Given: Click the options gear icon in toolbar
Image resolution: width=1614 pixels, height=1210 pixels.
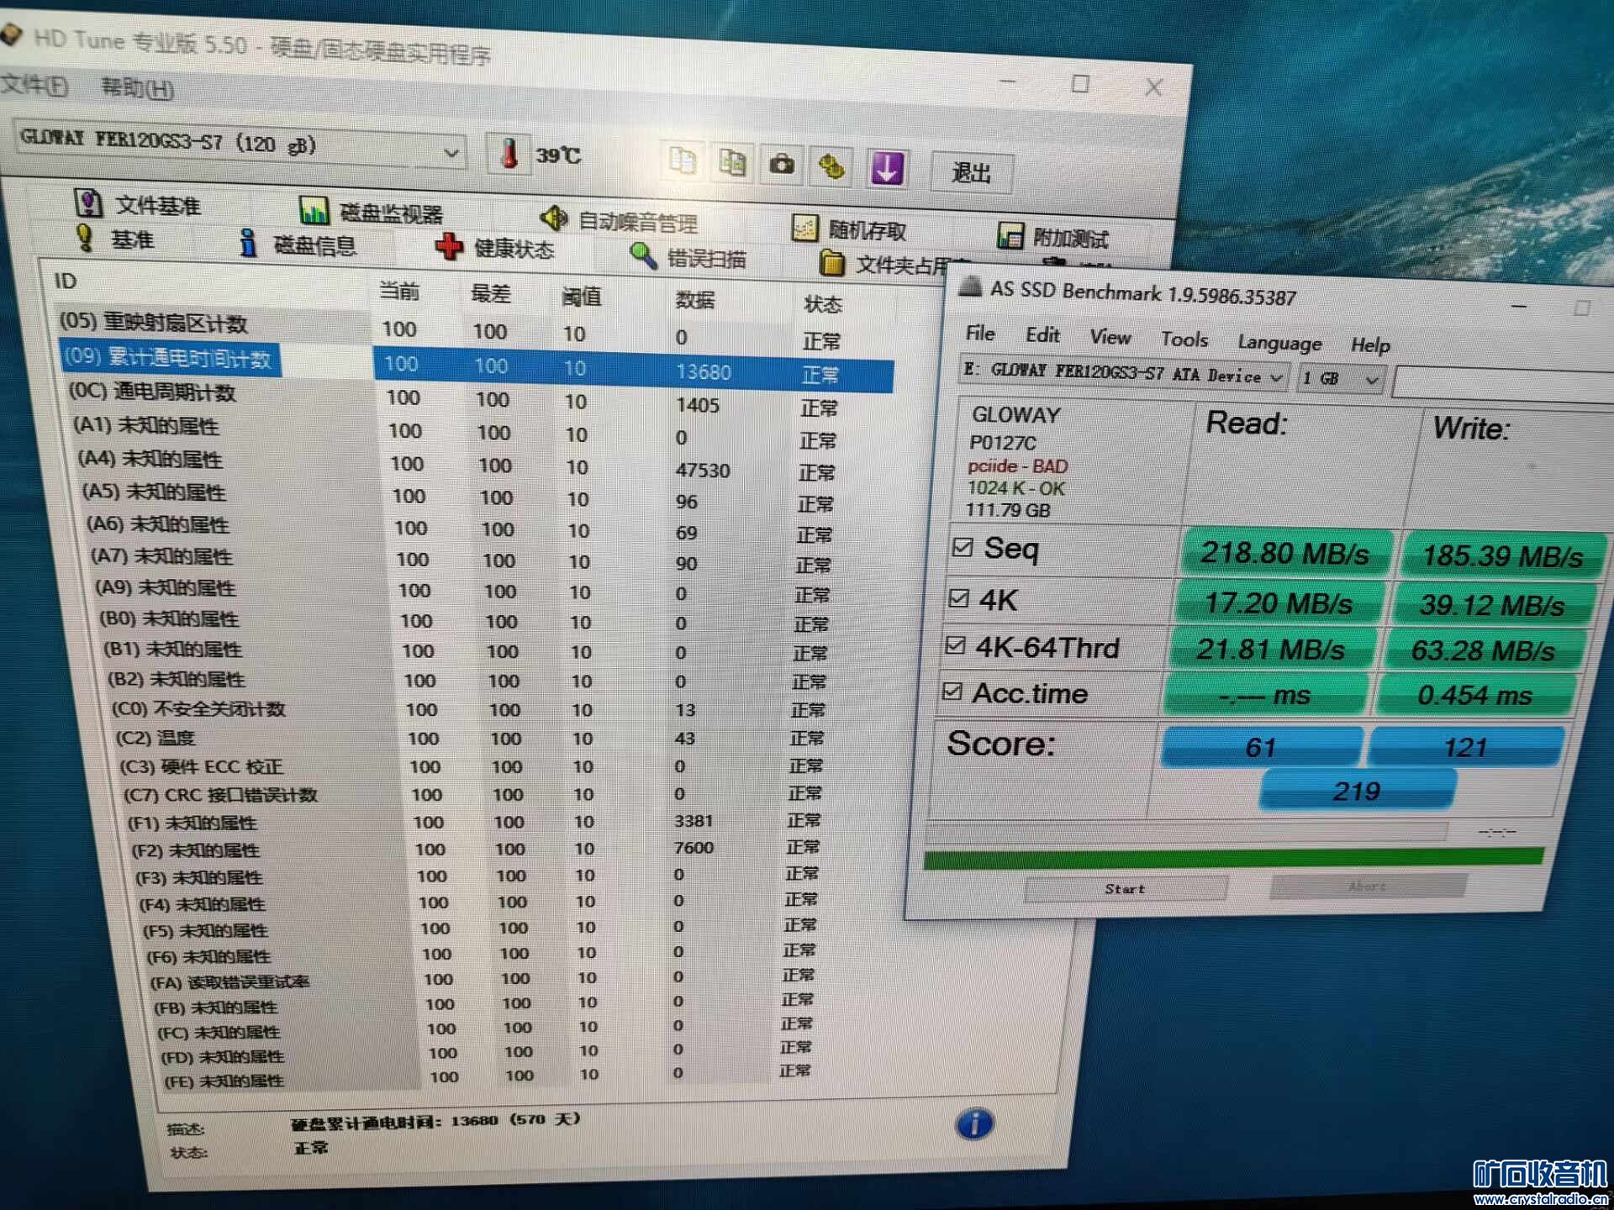Looking at the screenshot, I should (x=832, y=166).
